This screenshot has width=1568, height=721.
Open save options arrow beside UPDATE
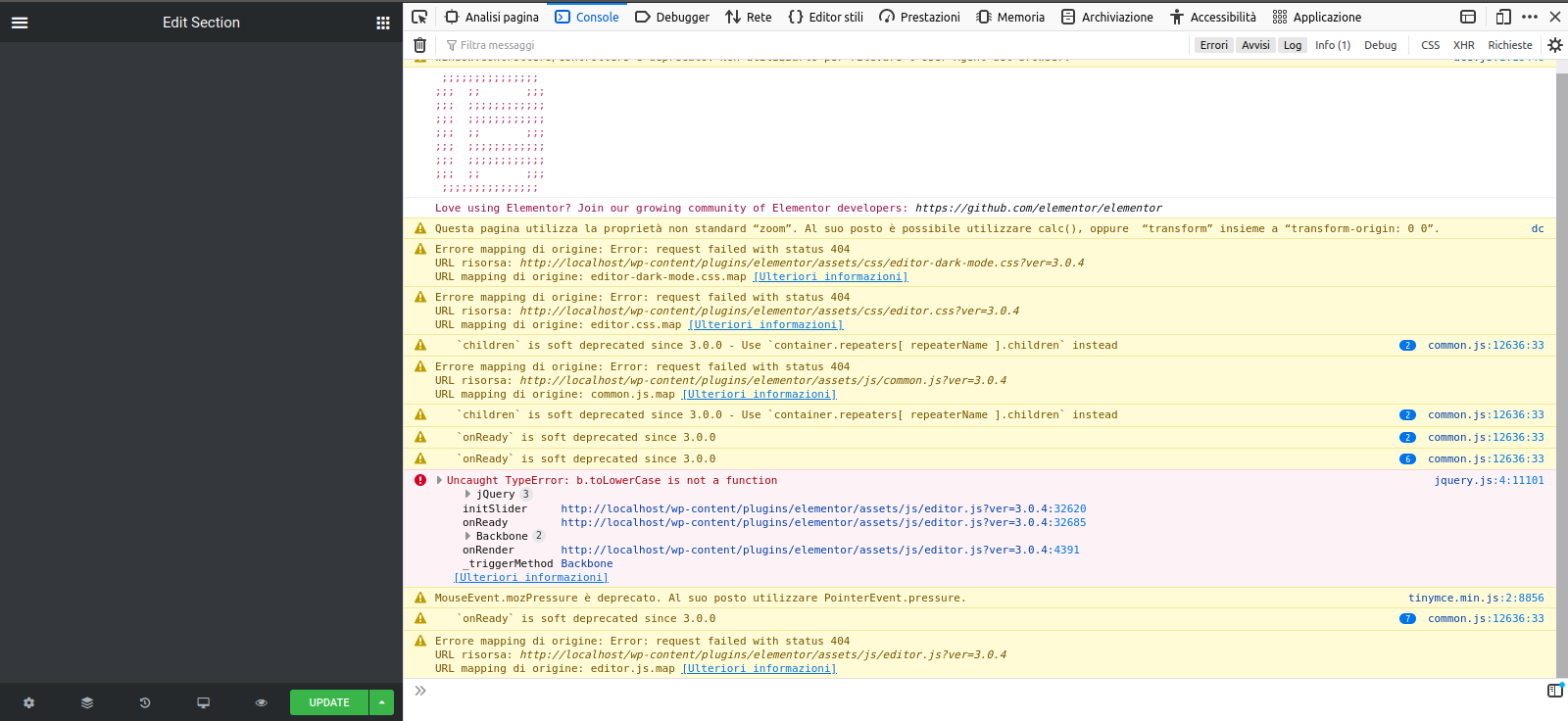(x=381, y=702)
